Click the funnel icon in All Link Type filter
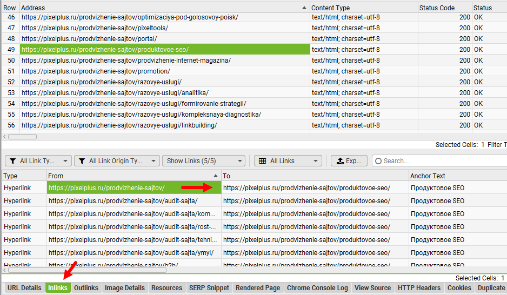The image size is (507, 295). [x=13, y=161]
